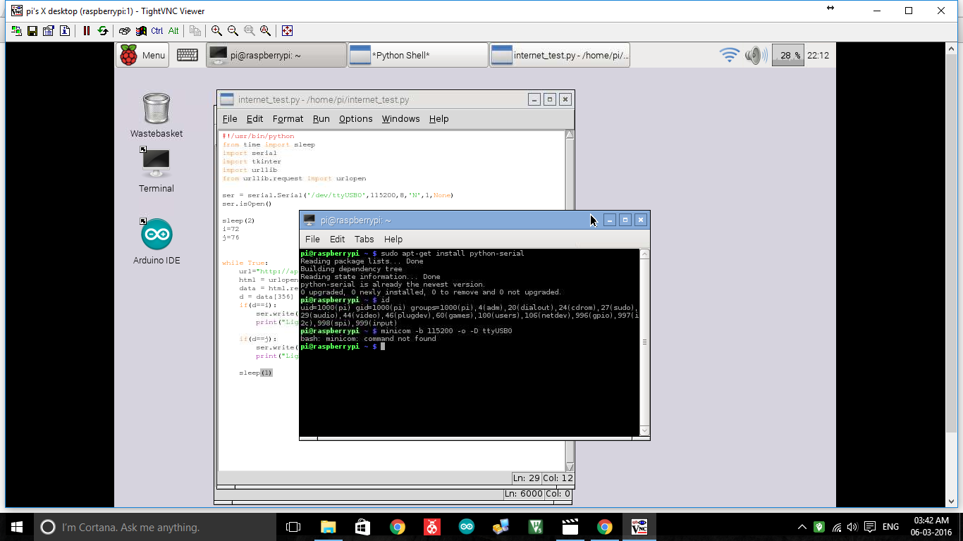Zoom in using the TightVNC magnifier icon
Viewport: 963px width, 541px height.
pos(216,31)
